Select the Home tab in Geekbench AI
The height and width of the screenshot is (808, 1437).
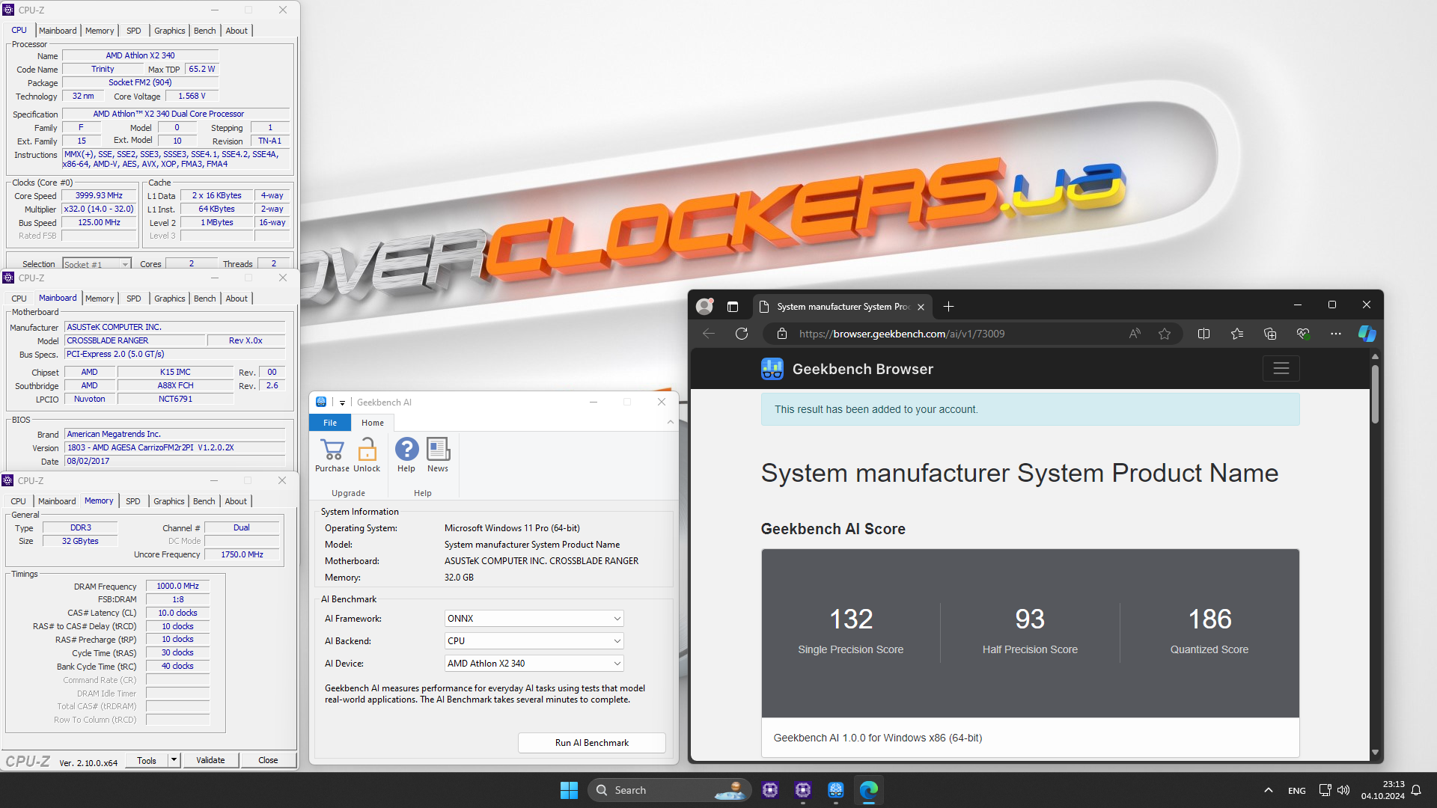373,423
